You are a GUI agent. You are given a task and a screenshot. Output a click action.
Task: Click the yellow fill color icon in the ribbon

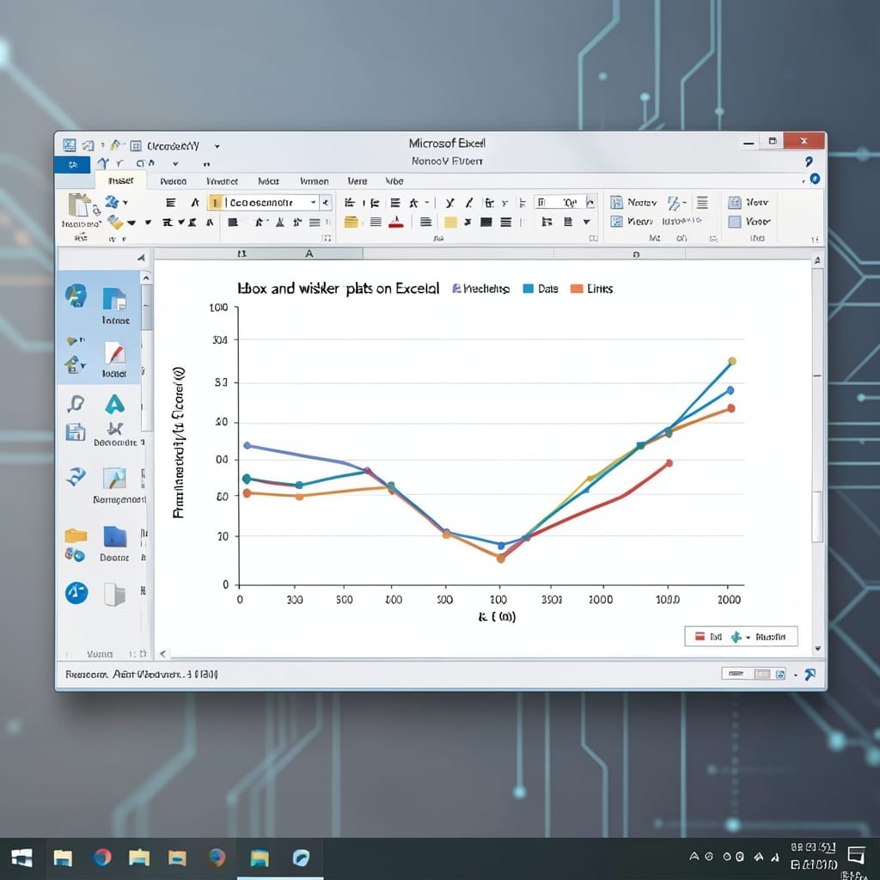(x=351, y=222)
